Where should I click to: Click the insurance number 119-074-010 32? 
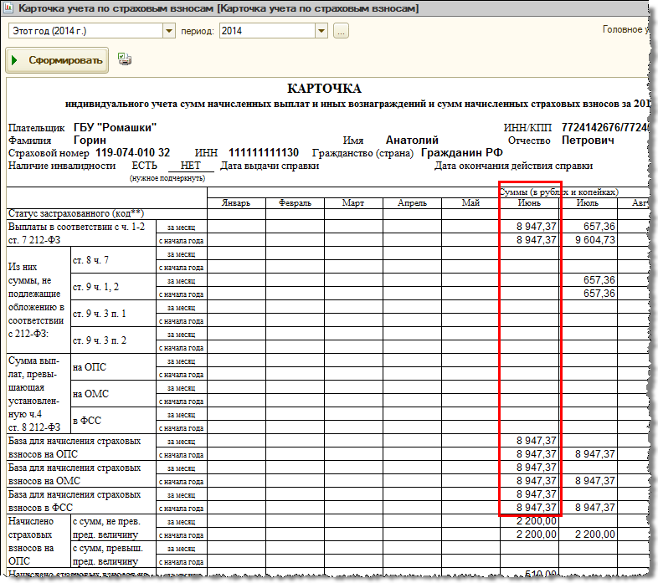132,153
